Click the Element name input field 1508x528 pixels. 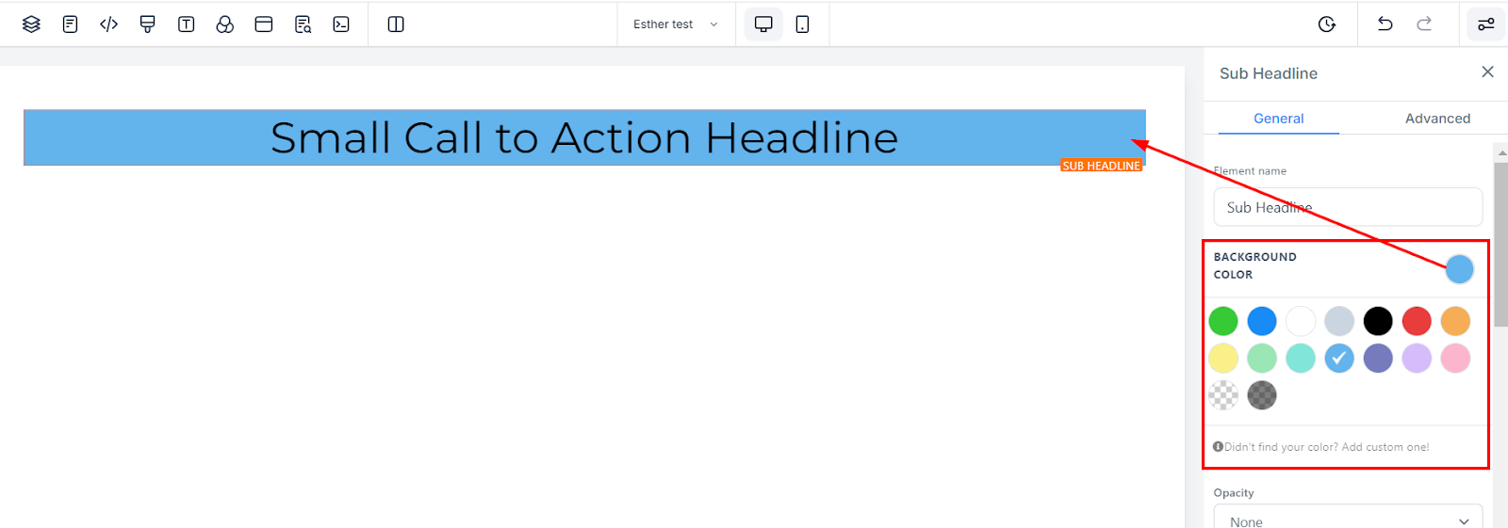pyautogui.click(x=1348, y=207)
